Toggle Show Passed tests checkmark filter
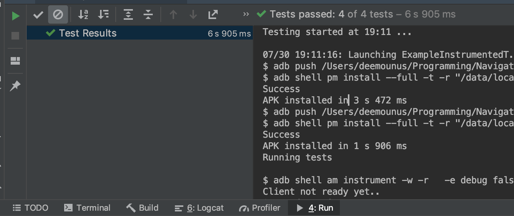This screenshot has height=216, width=514. coord(38,15)
